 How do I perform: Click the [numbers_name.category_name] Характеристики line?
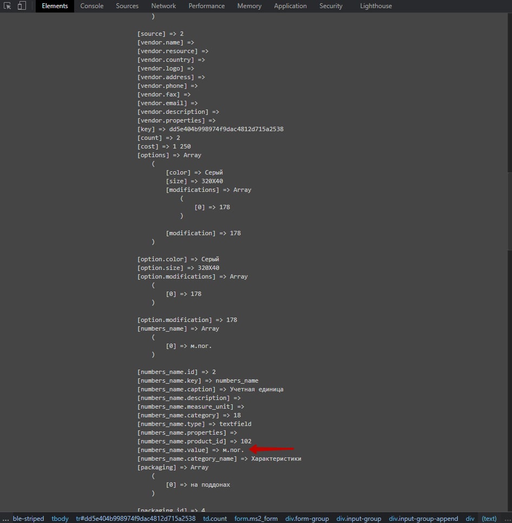tap(219, 459)
